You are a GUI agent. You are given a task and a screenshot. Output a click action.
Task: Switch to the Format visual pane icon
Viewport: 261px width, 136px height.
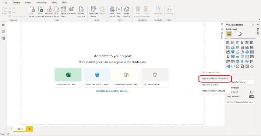(240, 34)
